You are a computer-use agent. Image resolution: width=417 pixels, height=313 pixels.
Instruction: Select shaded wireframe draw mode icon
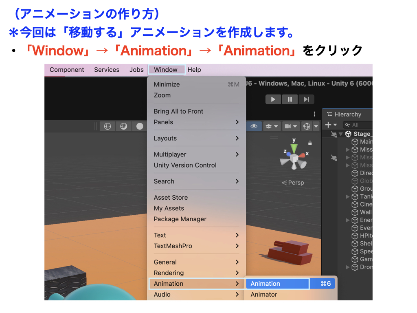[123, 126]
